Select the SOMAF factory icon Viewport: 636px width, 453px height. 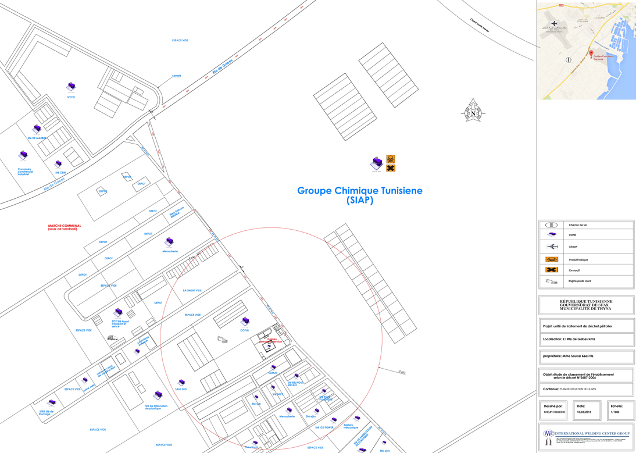(273, 368)
